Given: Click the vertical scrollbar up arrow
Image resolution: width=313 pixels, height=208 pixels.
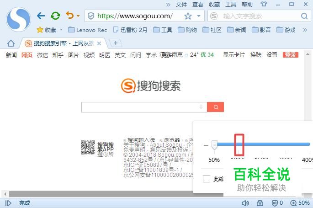Looking at the screenshot, I should point(308,54).
